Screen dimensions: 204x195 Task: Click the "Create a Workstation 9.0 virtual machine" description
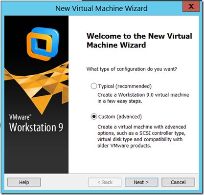coord(143,98)
